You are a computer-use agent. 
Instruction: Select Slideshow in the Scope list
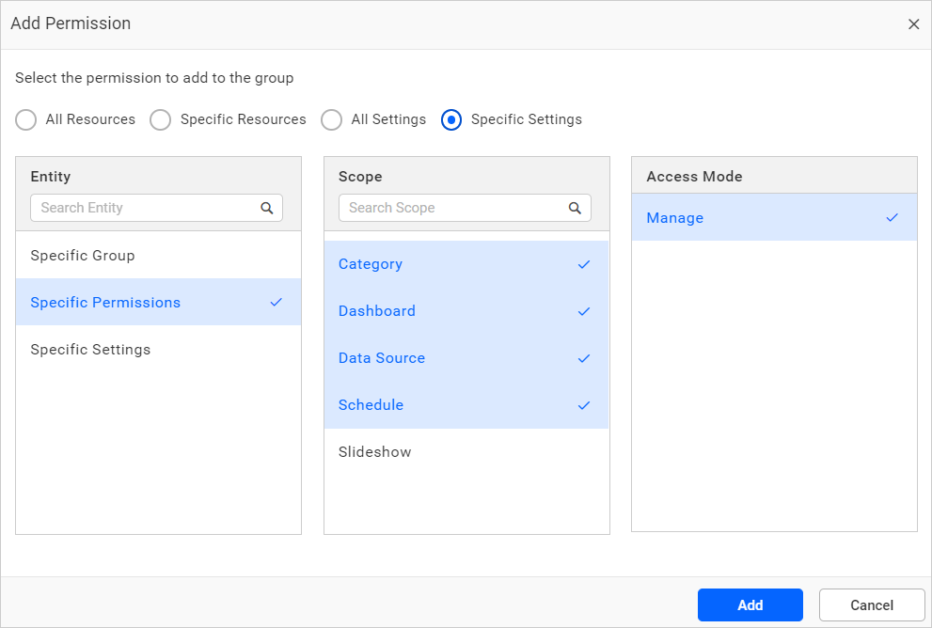coord(375,452)
